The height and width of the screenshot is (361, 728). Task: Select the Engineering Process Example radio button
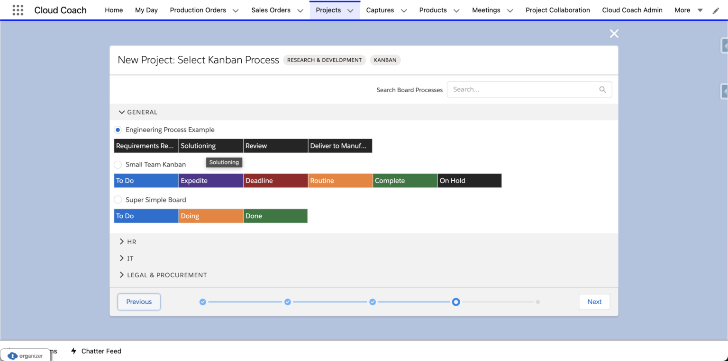click(x=118, y=130)
